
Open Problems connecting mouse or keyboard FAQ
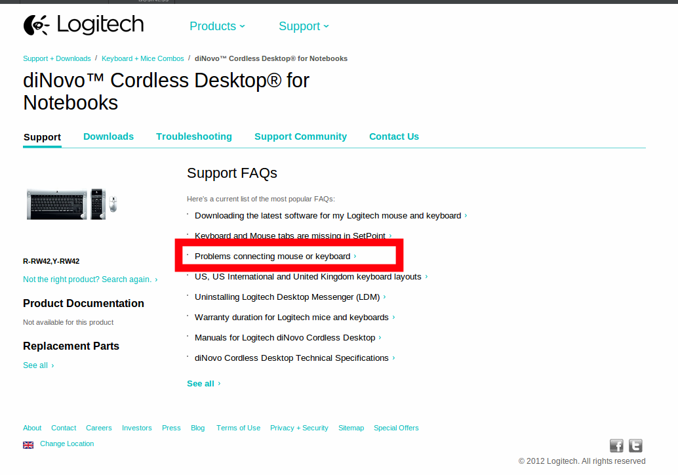(275, 256)
